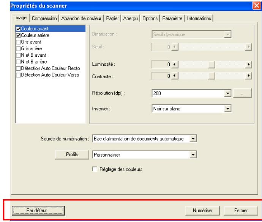Screen dimensions: 262x222
Task: Open the Personnaliser profile dropdown
Action: pos(193,155)
